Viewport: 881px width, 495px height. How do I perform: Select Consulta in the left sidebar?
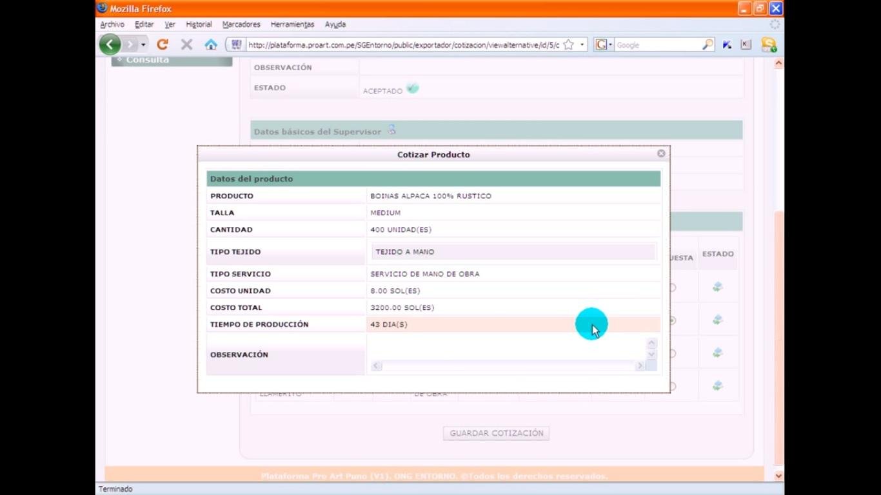tap(146, 59)
